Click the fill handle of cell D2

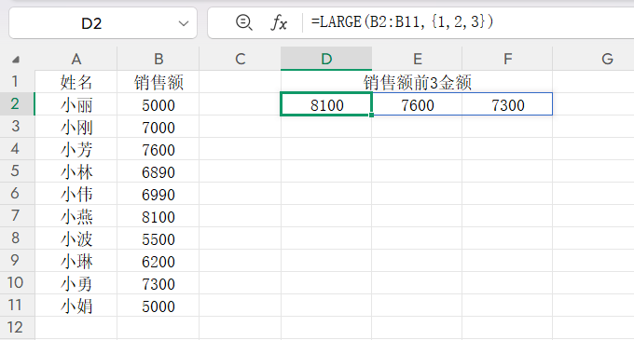point(372,116)
